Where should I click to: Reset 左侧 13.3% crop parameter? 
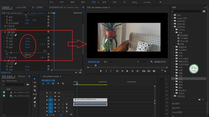coord(48,38)
